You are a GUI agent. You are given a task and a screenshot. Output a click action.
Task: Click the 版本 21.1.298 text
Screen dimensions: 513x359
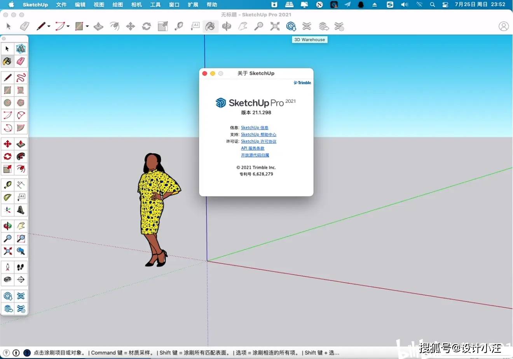pyautogui.click(x=256, y=112)
